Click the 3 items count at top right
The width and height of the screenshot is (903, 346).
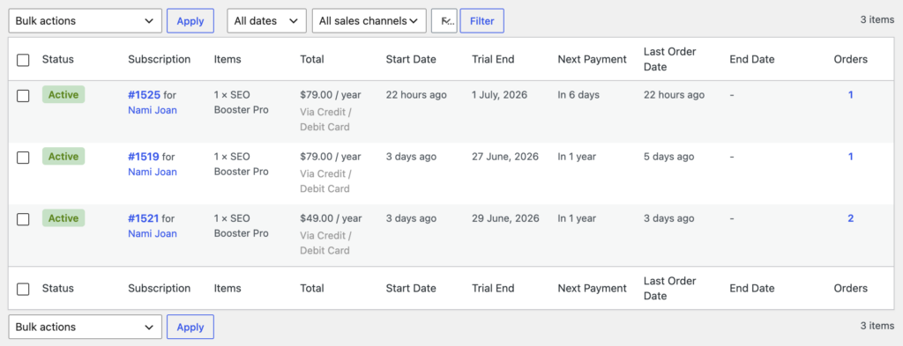(877, 19)
